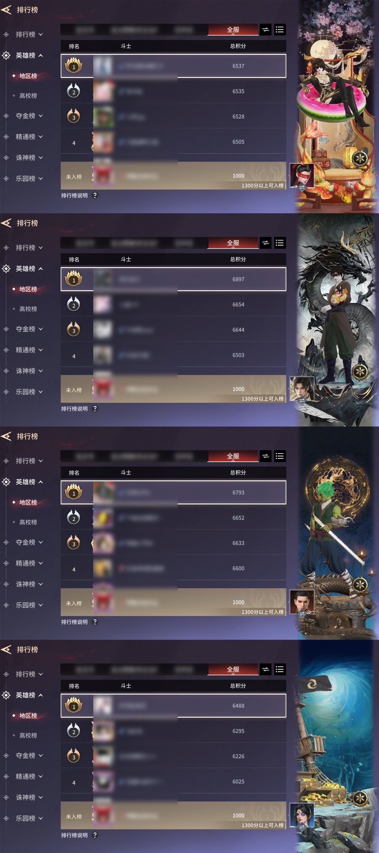Open 高校榜 in sidebar level with score 6535

tap(28, 96)
